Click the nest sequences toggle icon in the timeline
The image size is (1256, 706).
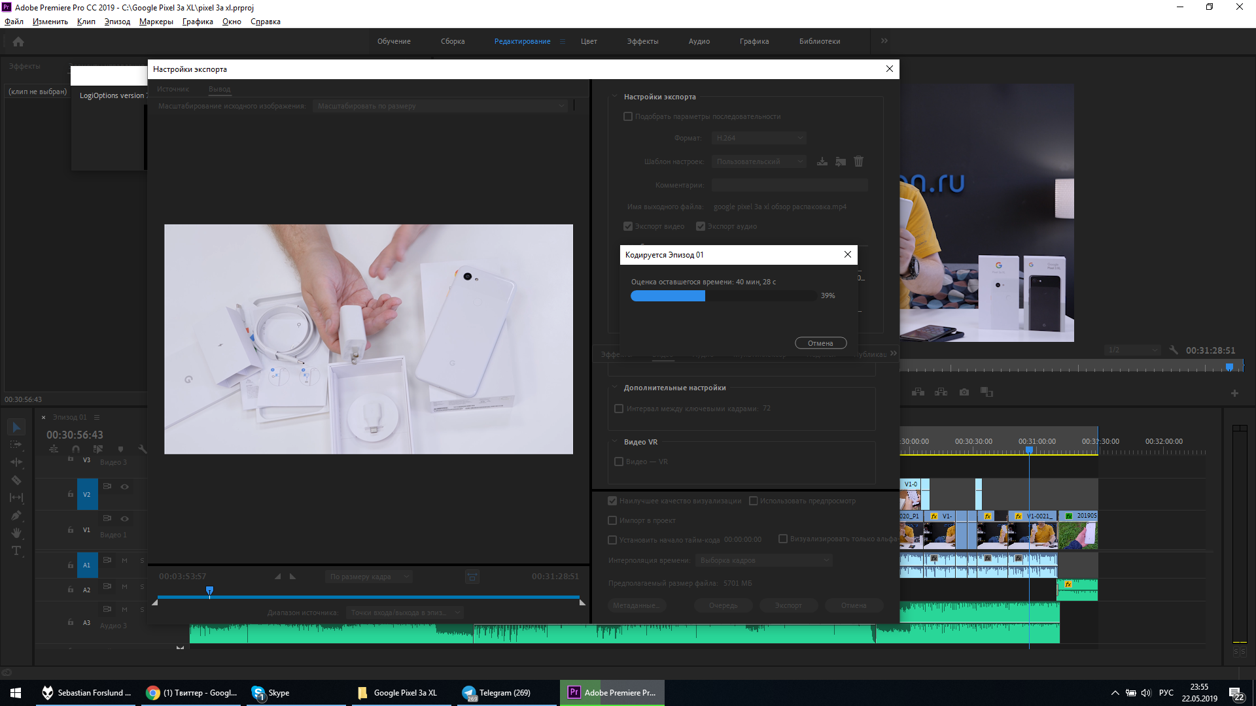click(54, 449)
